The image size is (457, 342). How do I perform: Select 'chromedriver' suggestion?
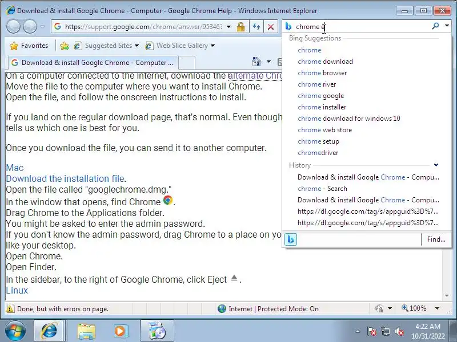point(318,153)
